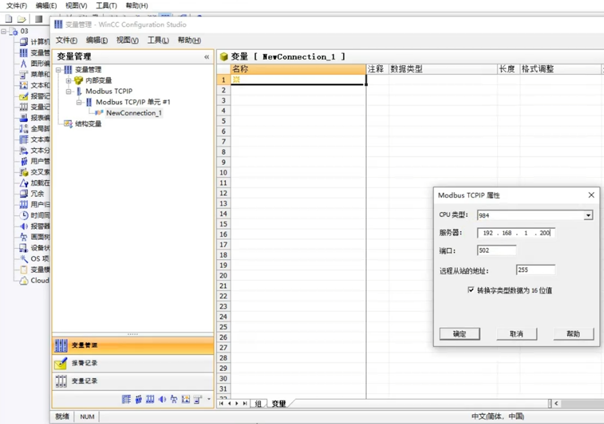
Task: Click the text and graphics list icon in navigation strip
Action: coord(185,399)
